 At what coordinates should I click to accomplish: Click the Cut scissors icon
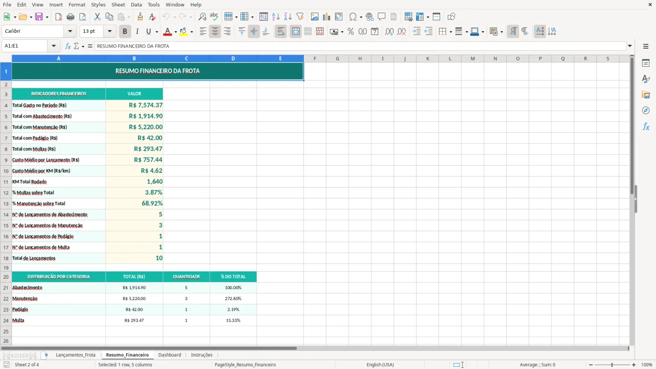coord(97,17)
